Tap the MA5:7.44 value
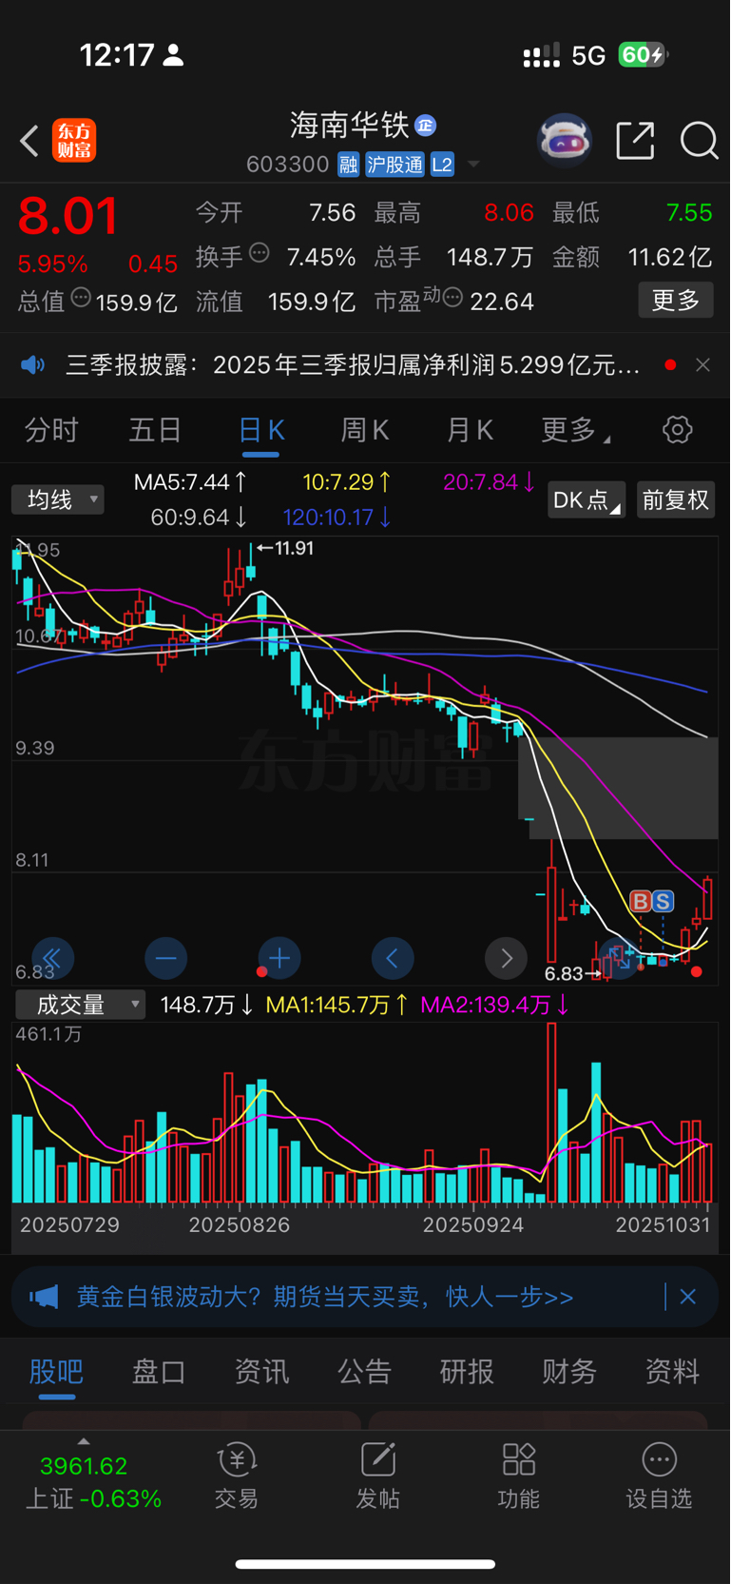 pos(190,482)
